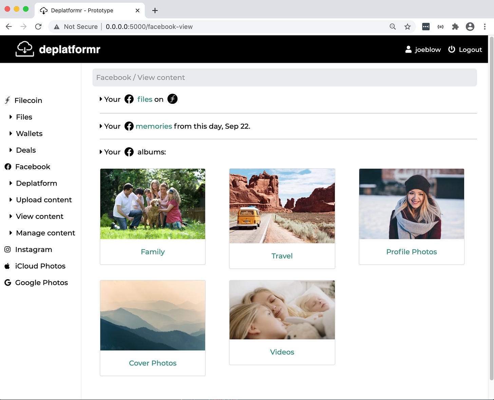Open the browser extensions puzzle icon

click(x=455, y=27)
